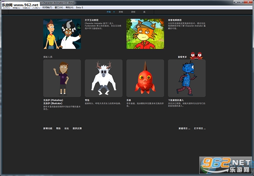Switch to the 控制 workspace tab
Image resolution: width=254 pixels, height=176 pixels.
(x=121, y=12)
